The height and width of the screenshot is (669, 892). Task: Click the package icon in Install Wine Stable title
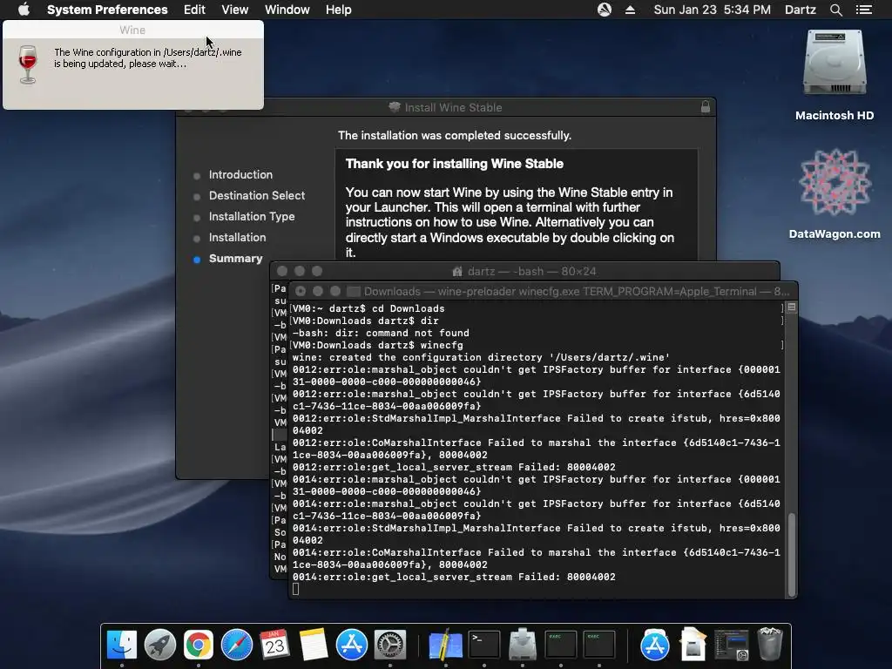click(x=395, y=107)
